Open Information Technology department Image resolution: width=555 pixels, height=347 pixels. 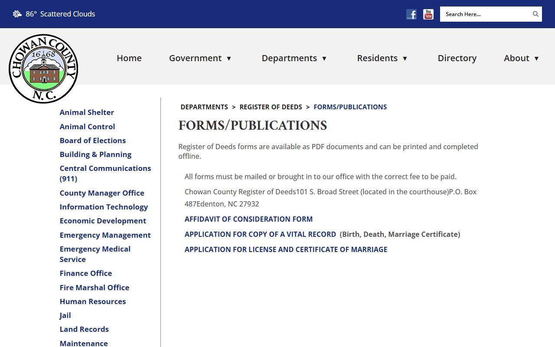coord(104,207)
